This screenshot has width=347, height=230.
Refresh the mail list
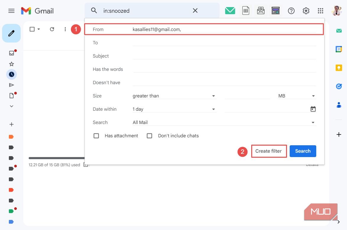[52, 29]
